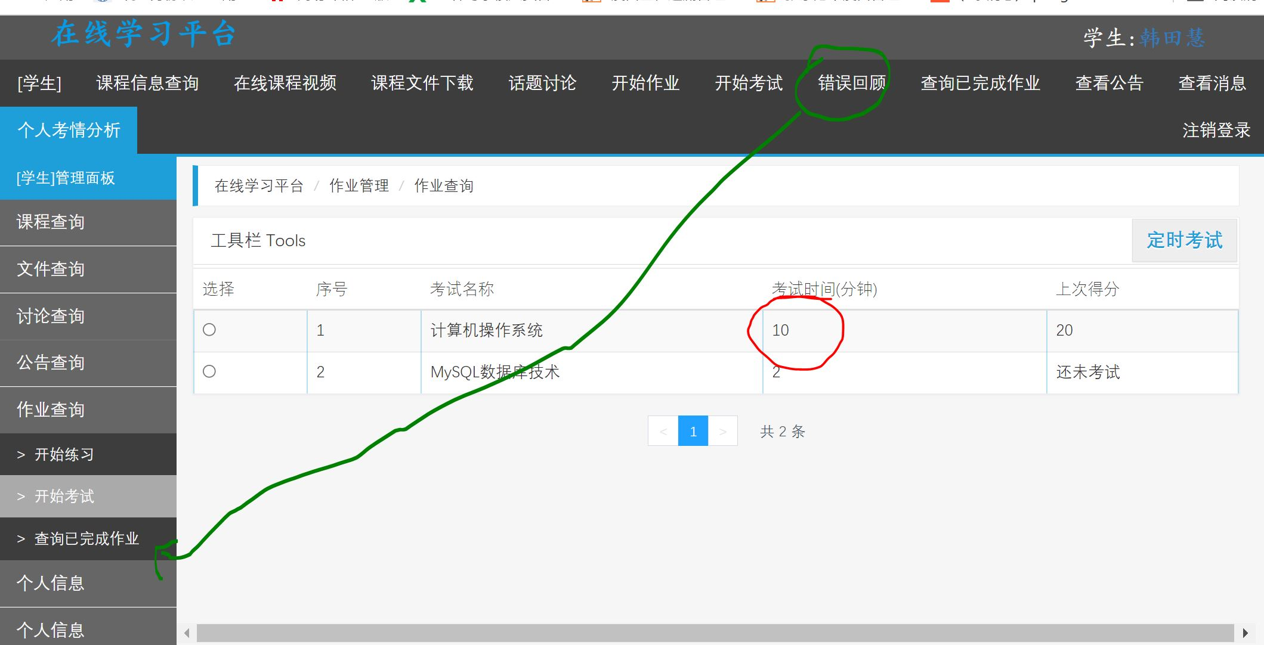Screen dimensions: 1264x645
Task: Click 作业管理 breadcrumb link
Action: (x=359, y=186)
